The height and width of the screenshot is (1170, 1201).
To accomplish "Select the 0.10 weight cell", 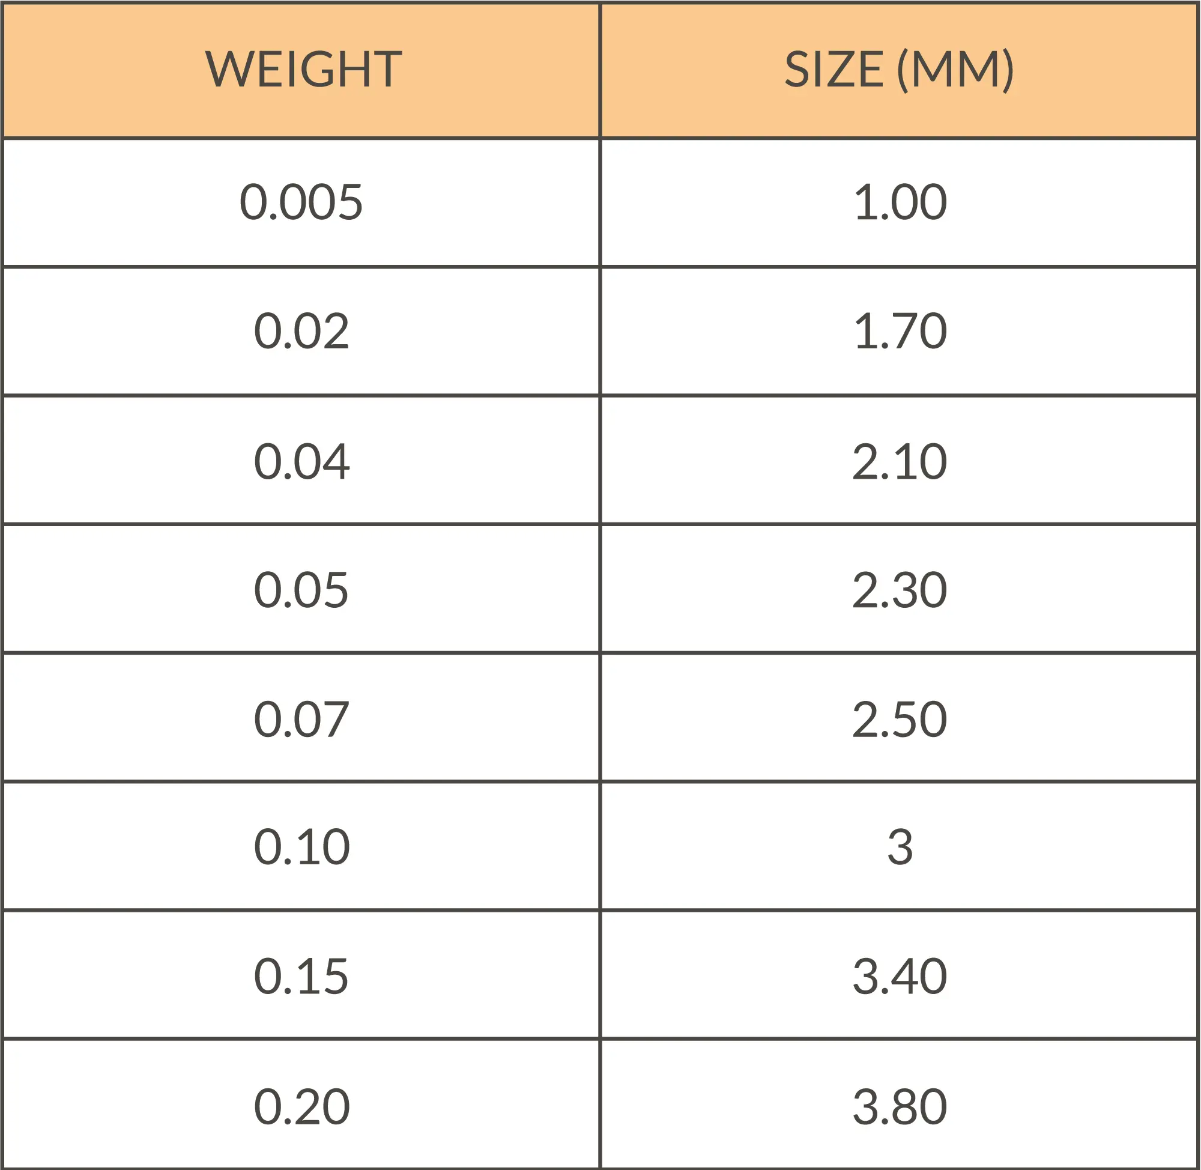I will (x=301, y=846).
